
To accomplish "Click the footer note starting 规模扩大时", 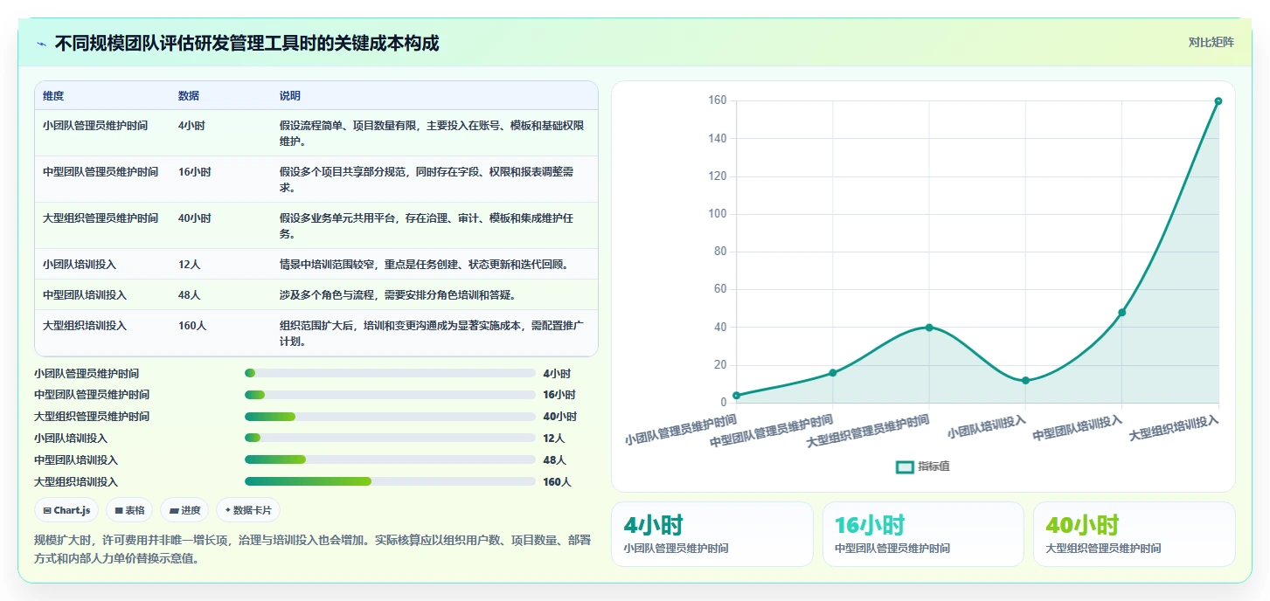I will pyautogui.click(x=313, y=549).
